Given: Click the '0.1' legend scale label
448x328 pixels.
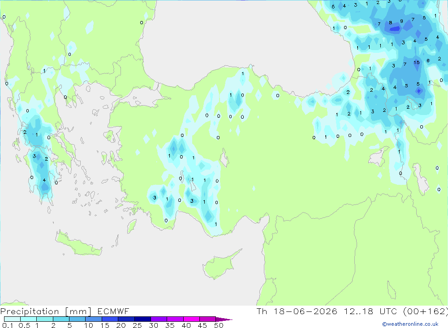Looking at the screenshot, I should tap(8, 325).
